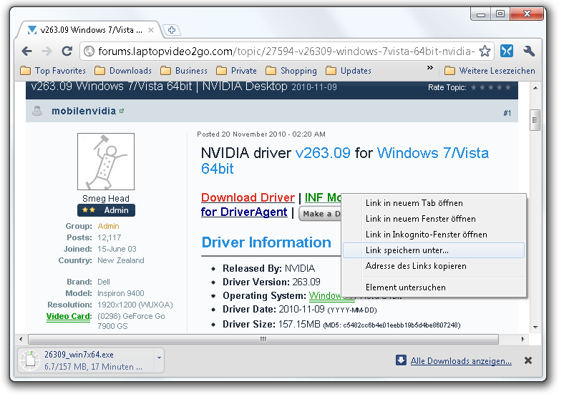
Task: Click the blue extension icon in toolbar
Action: (507, 51)
